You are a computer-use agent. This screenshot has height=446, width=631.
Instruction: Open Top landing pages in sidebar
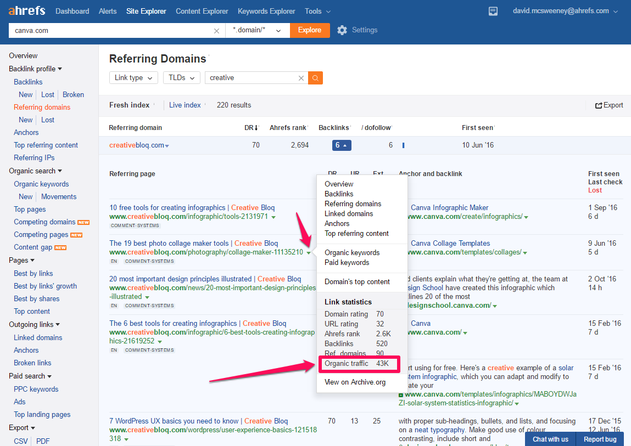(x=42, y=415)
